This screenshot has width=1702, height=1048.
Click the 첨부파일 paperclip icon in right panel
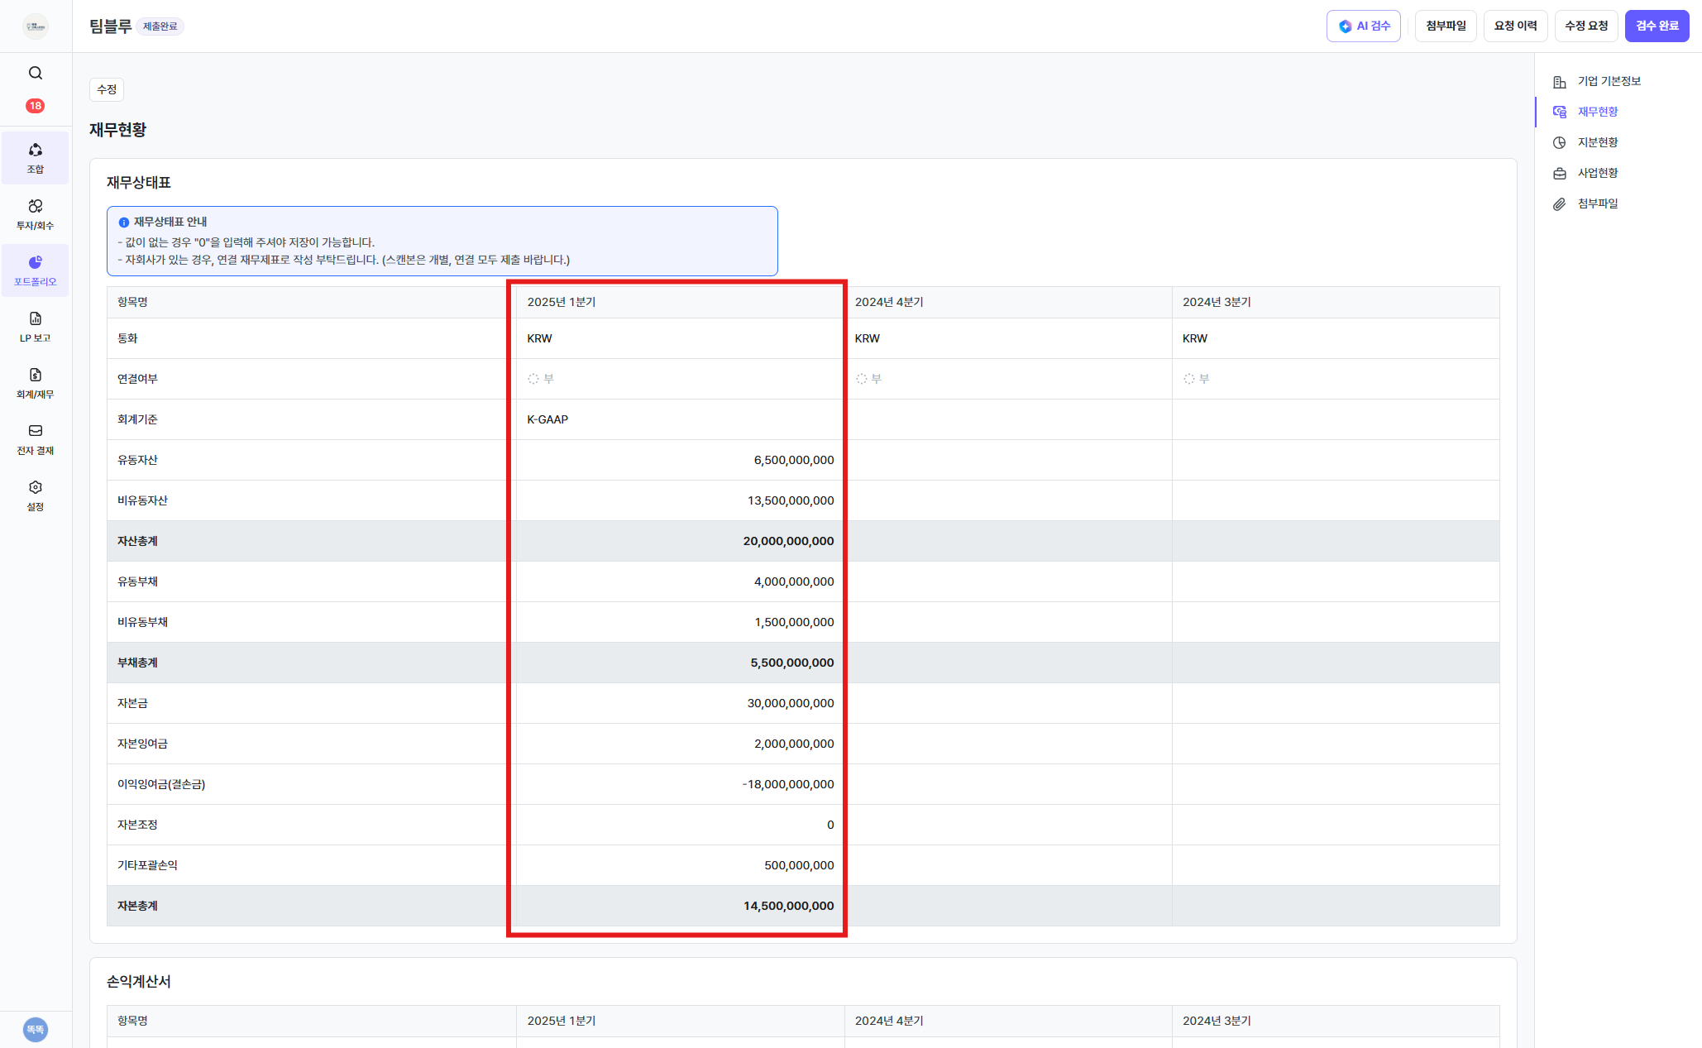click(x=1559, y=203)
